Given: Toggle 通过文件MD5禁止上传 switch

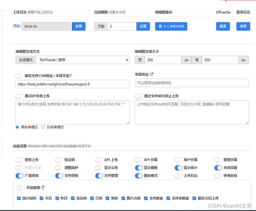Looking at the screenshot, I should pyautogui.click(x=139, y=96).
